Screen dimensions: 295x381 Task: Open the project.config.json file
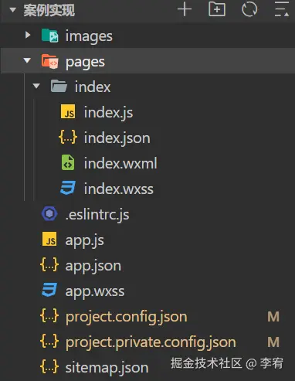pyautogui.click(x=126, y=317)
